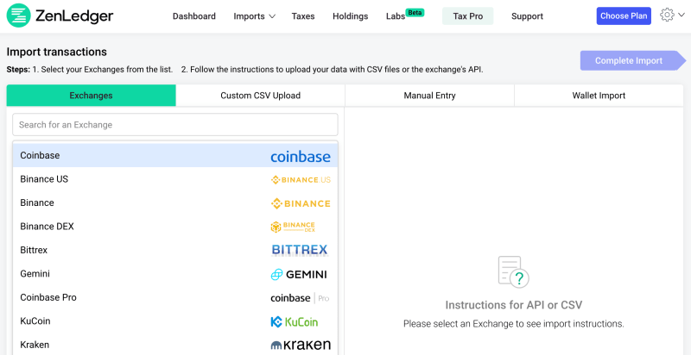Image resolution: width=691 pixels, height=355 pixels.
Task: Select KuCoin from the exchange list
Action: (x=175, y=321)
